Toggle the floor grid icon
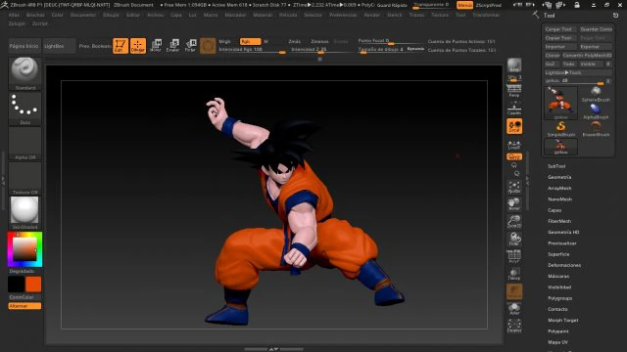The width and height of the screenshot is (627, 352). point(514,109)
